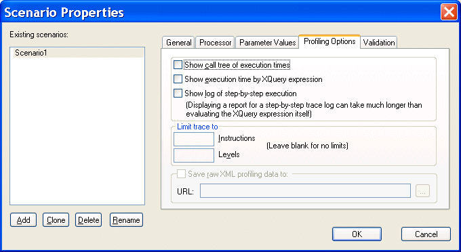Screen dimensions: 461x252
Task: Open the URL browse ellipsis button
Action: point(422,191)
